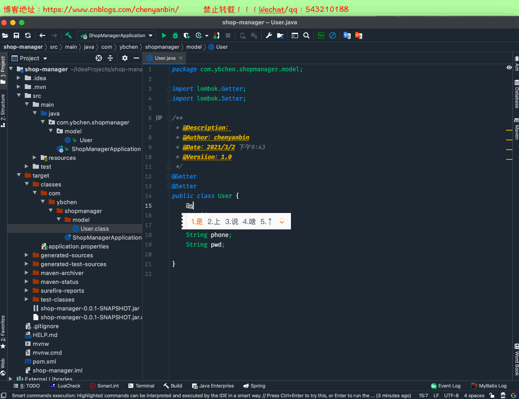Open the profiler run dropdown arrow
Screen dimensions: 519x399
(206, 36)
